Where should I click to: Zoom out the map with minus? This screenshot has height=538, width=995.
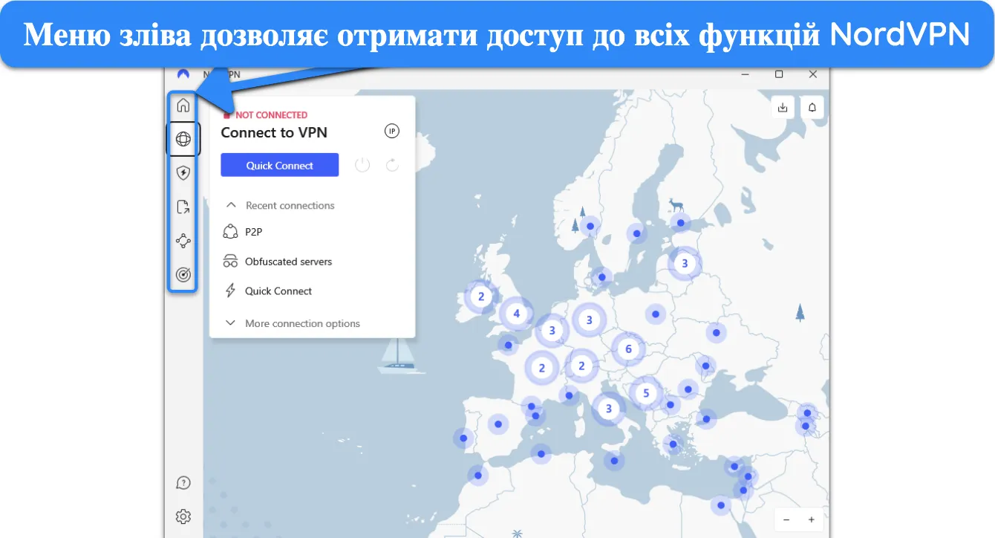point(786,519)
